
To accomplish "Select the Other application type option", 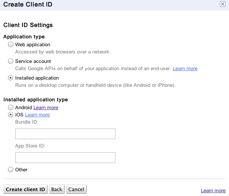I will tap(11, 169).
